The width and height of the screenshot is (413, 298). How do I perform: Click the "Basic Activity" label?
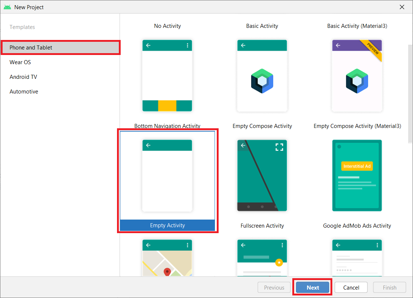(262, 26)
